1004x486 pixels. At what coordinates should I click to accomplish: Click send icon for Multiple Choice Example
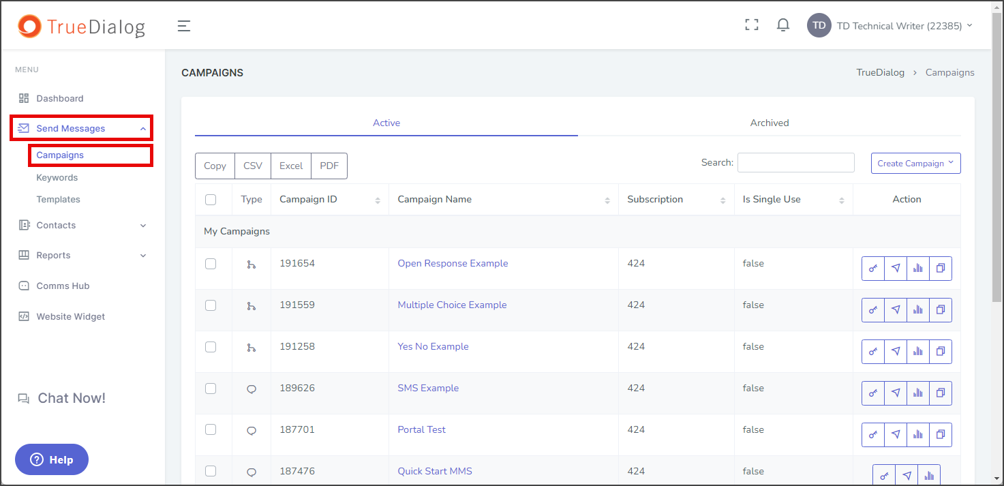896,310
